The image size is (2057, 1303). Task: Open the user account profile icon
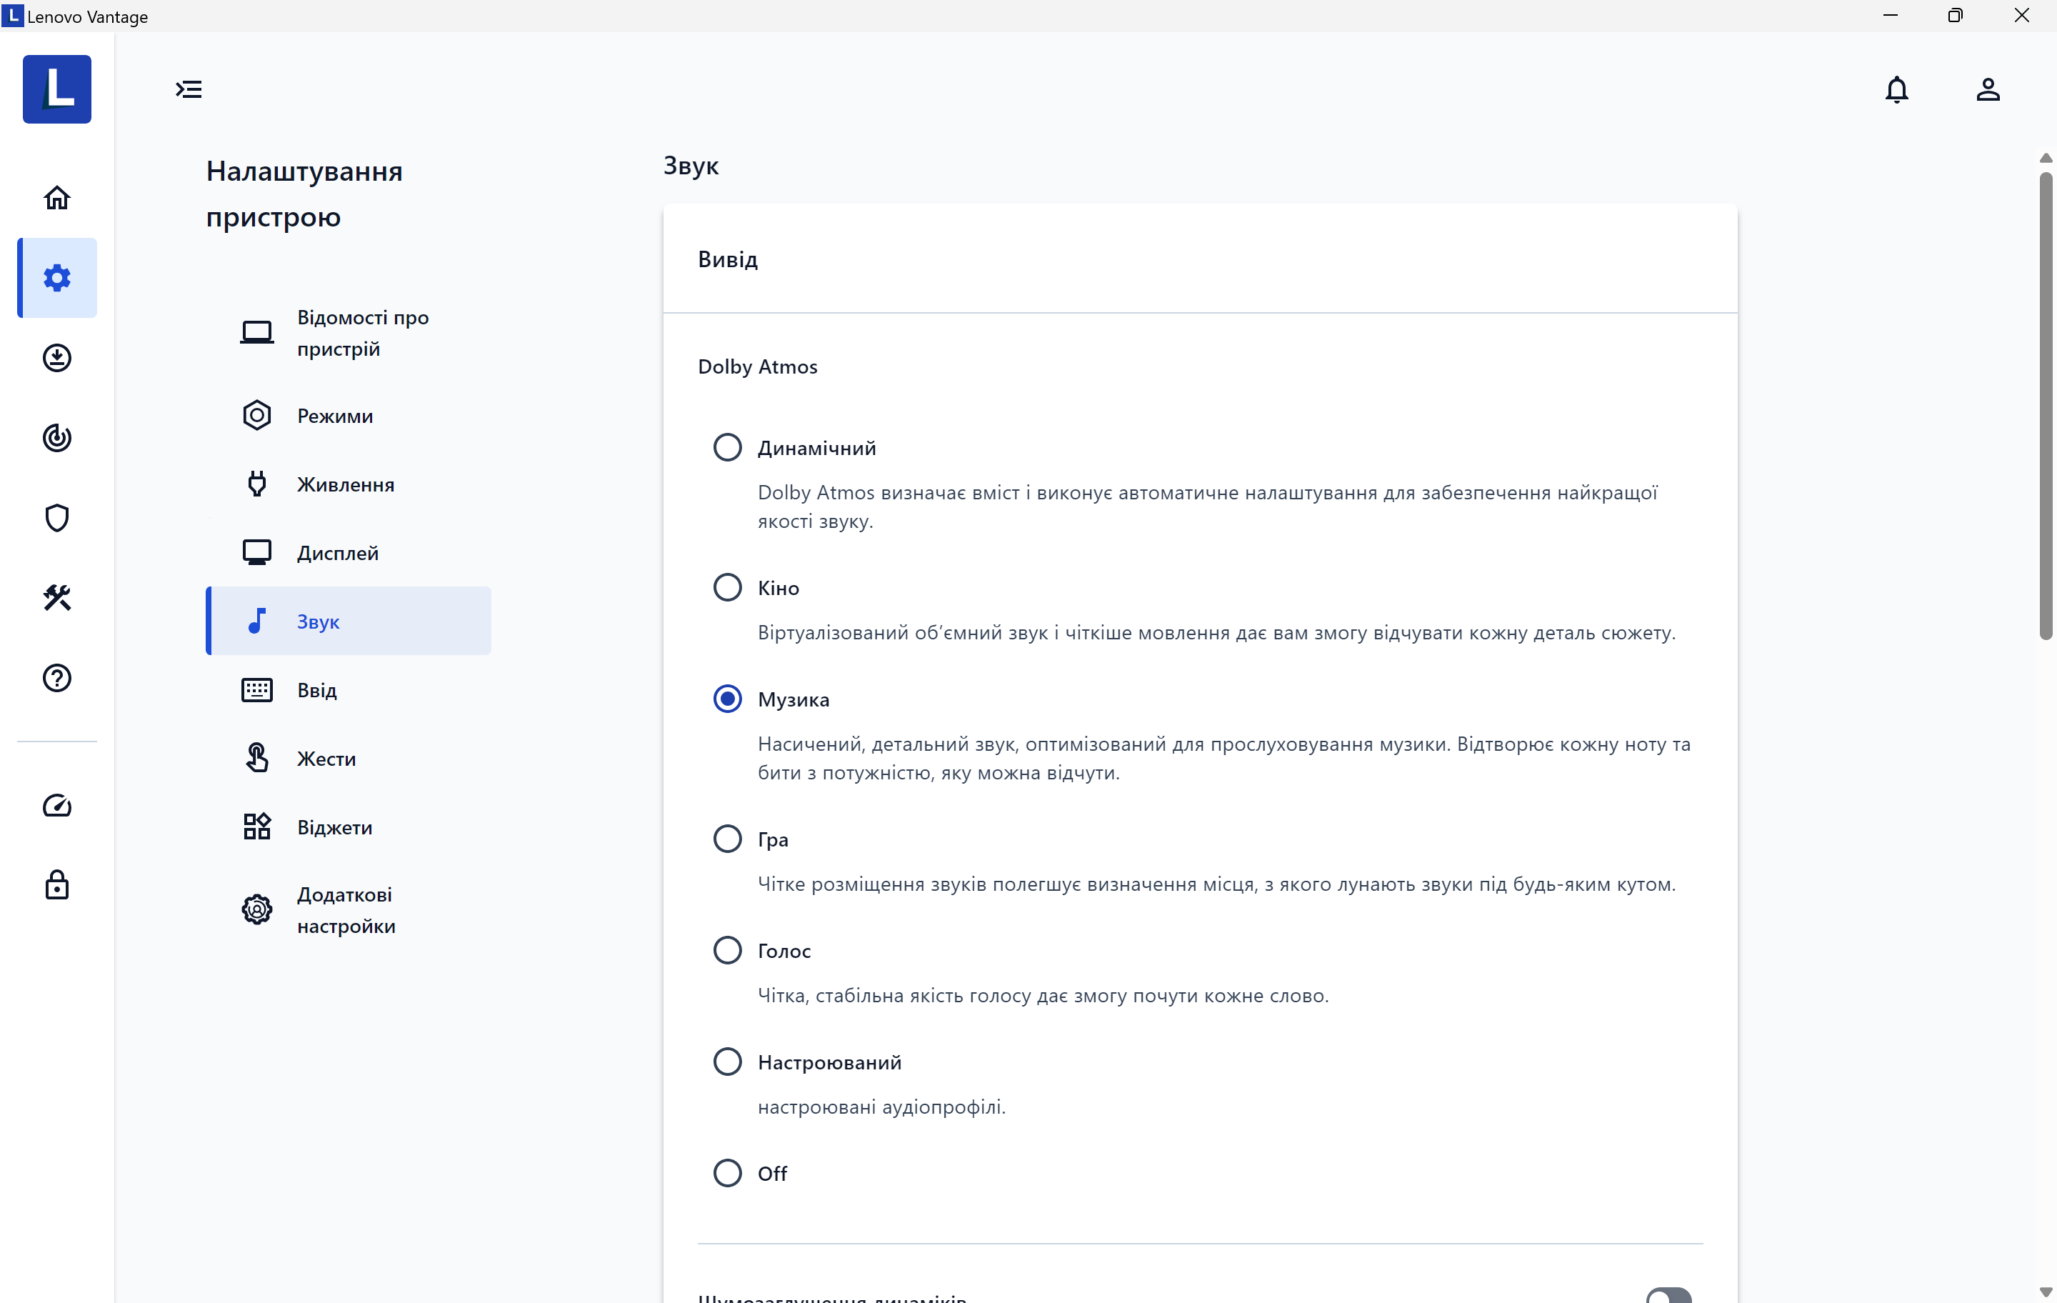(1987, 90)
